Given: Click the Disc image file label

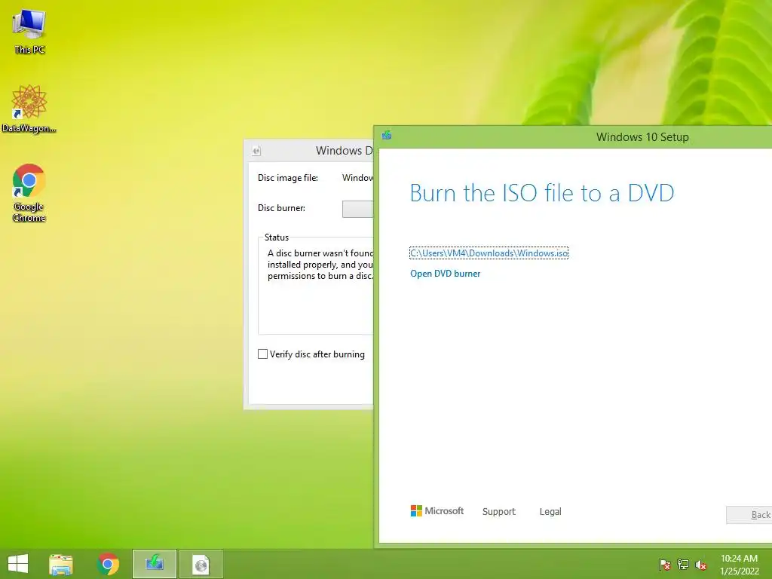Looking at the screenshot, I should click(288, 178).
